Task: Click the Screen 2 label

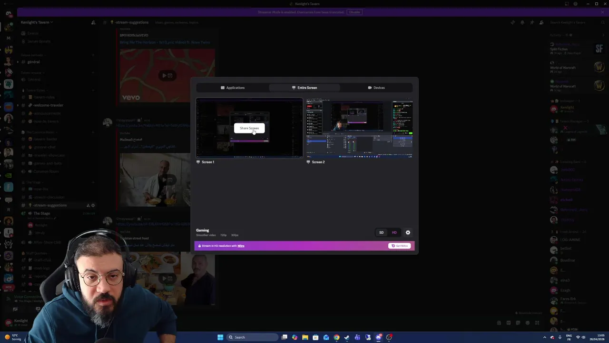Action: pyautogui.click(x=318, y=162)
